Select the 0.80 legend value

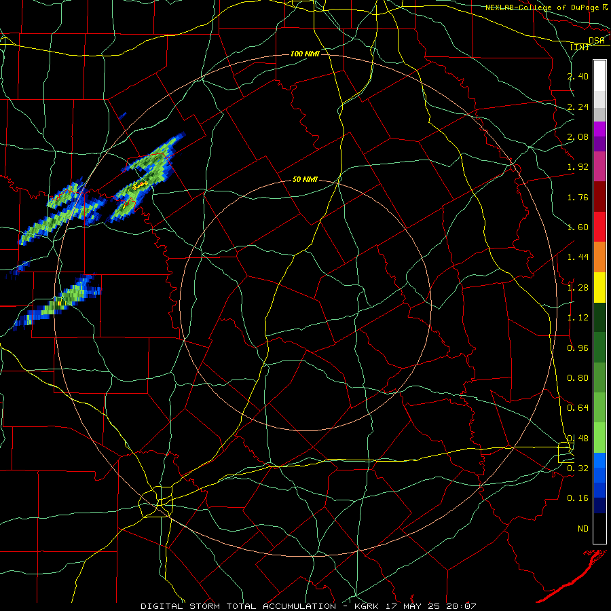click(x=578, y=378)
